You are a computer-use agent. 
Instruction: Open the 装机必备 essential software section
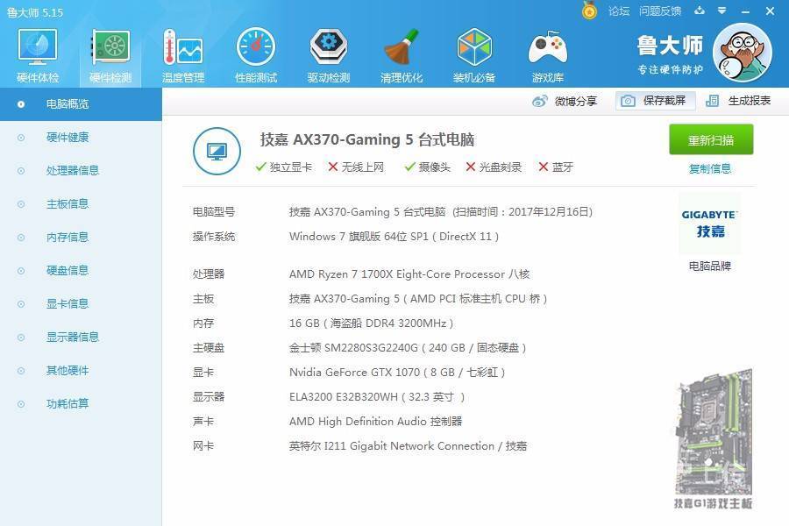[473, 53]
